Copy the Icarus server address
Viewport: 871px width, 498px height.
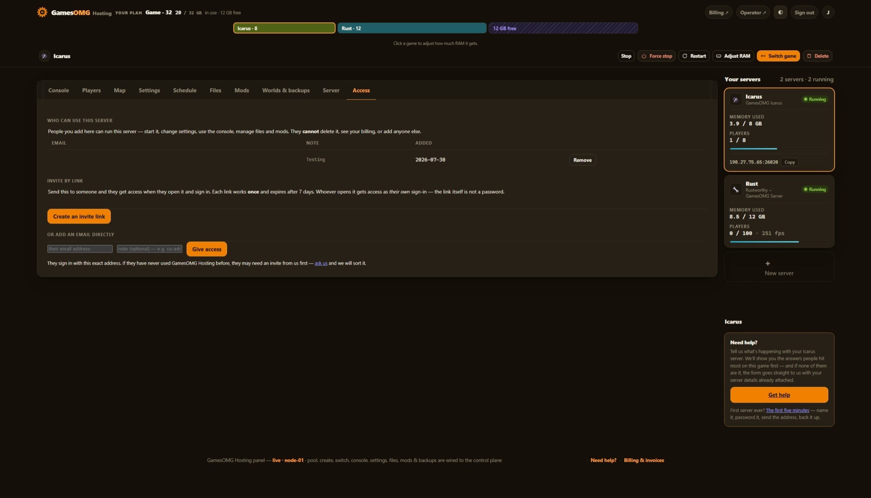click(x=789, y=162)
